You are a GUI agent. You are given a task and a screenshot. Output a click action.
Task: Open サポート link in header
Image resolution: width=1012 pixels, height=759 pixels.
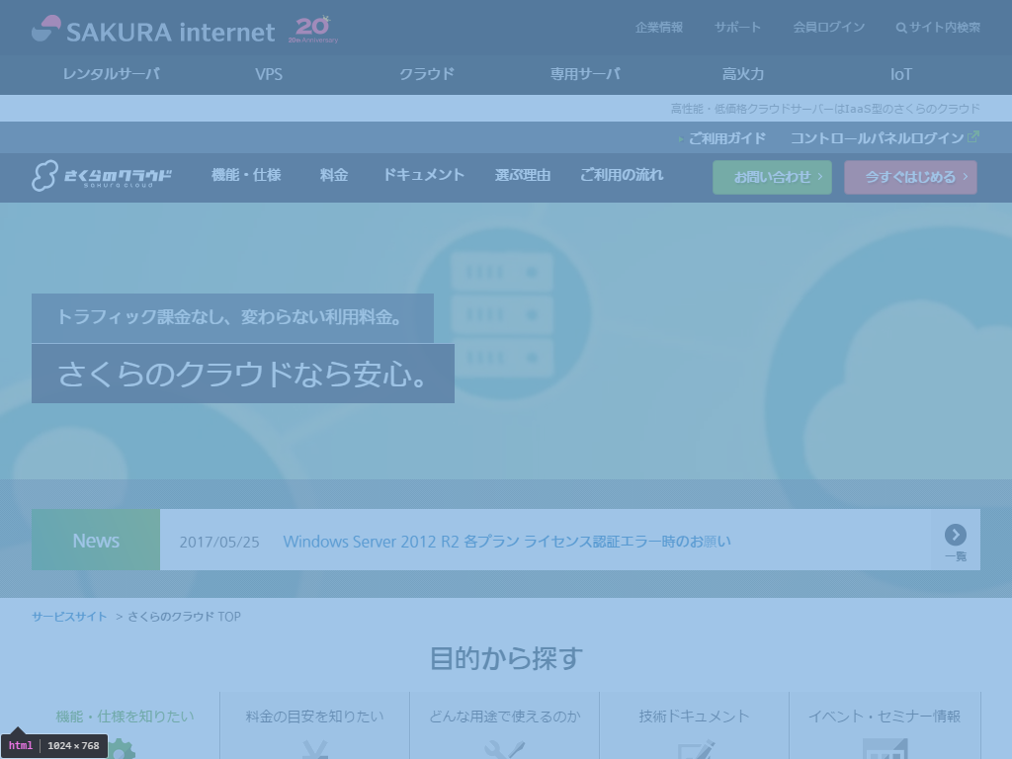(737, 27)
